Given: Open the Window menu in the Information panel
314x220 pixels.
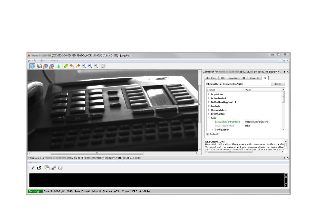Looking at the screenshot, I should (x=33, y=162).
